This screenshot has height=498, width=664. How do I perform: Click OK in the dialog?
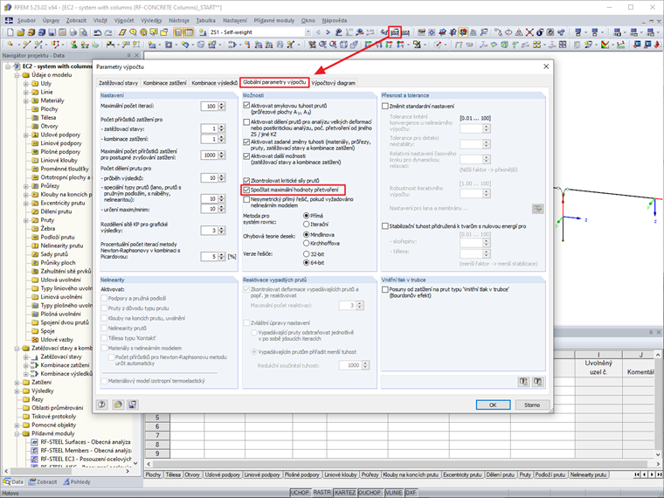pos(493,405)
